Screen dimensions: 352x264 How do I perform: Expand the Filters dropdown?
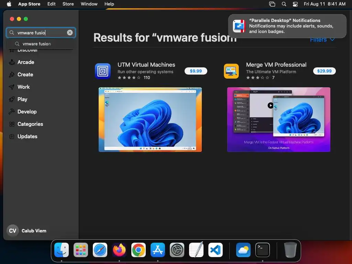[322, 40]
